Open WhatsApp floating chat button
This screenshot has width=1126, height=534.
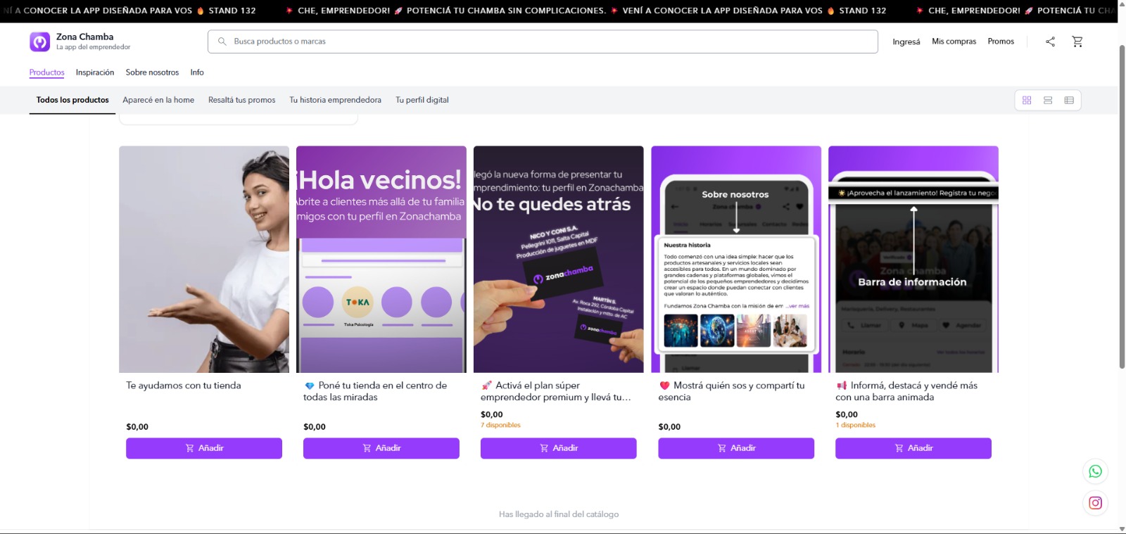click(x=1095, y=471)
